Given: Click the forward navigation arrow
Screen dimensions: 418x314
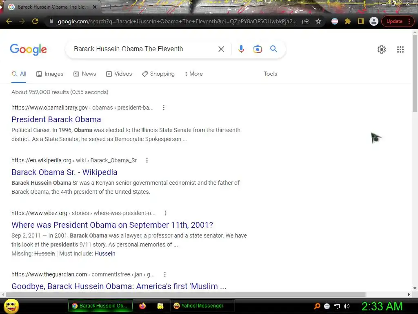Looking at the screenshot, I should (x=22, y=21).
